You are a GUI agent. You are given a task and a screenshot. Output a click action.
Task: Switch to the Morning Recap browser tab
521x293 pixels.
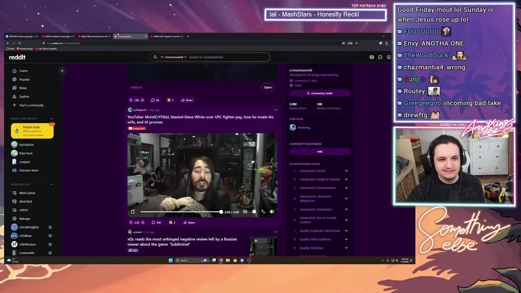[22, 36]
